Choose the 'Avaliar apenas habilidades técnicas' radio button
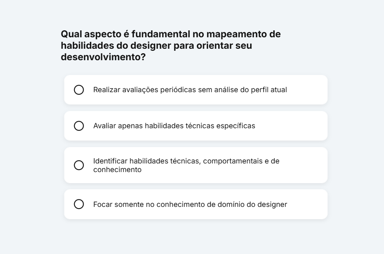Viewport: 384px width, 254px height. click(x=79, y=126)
